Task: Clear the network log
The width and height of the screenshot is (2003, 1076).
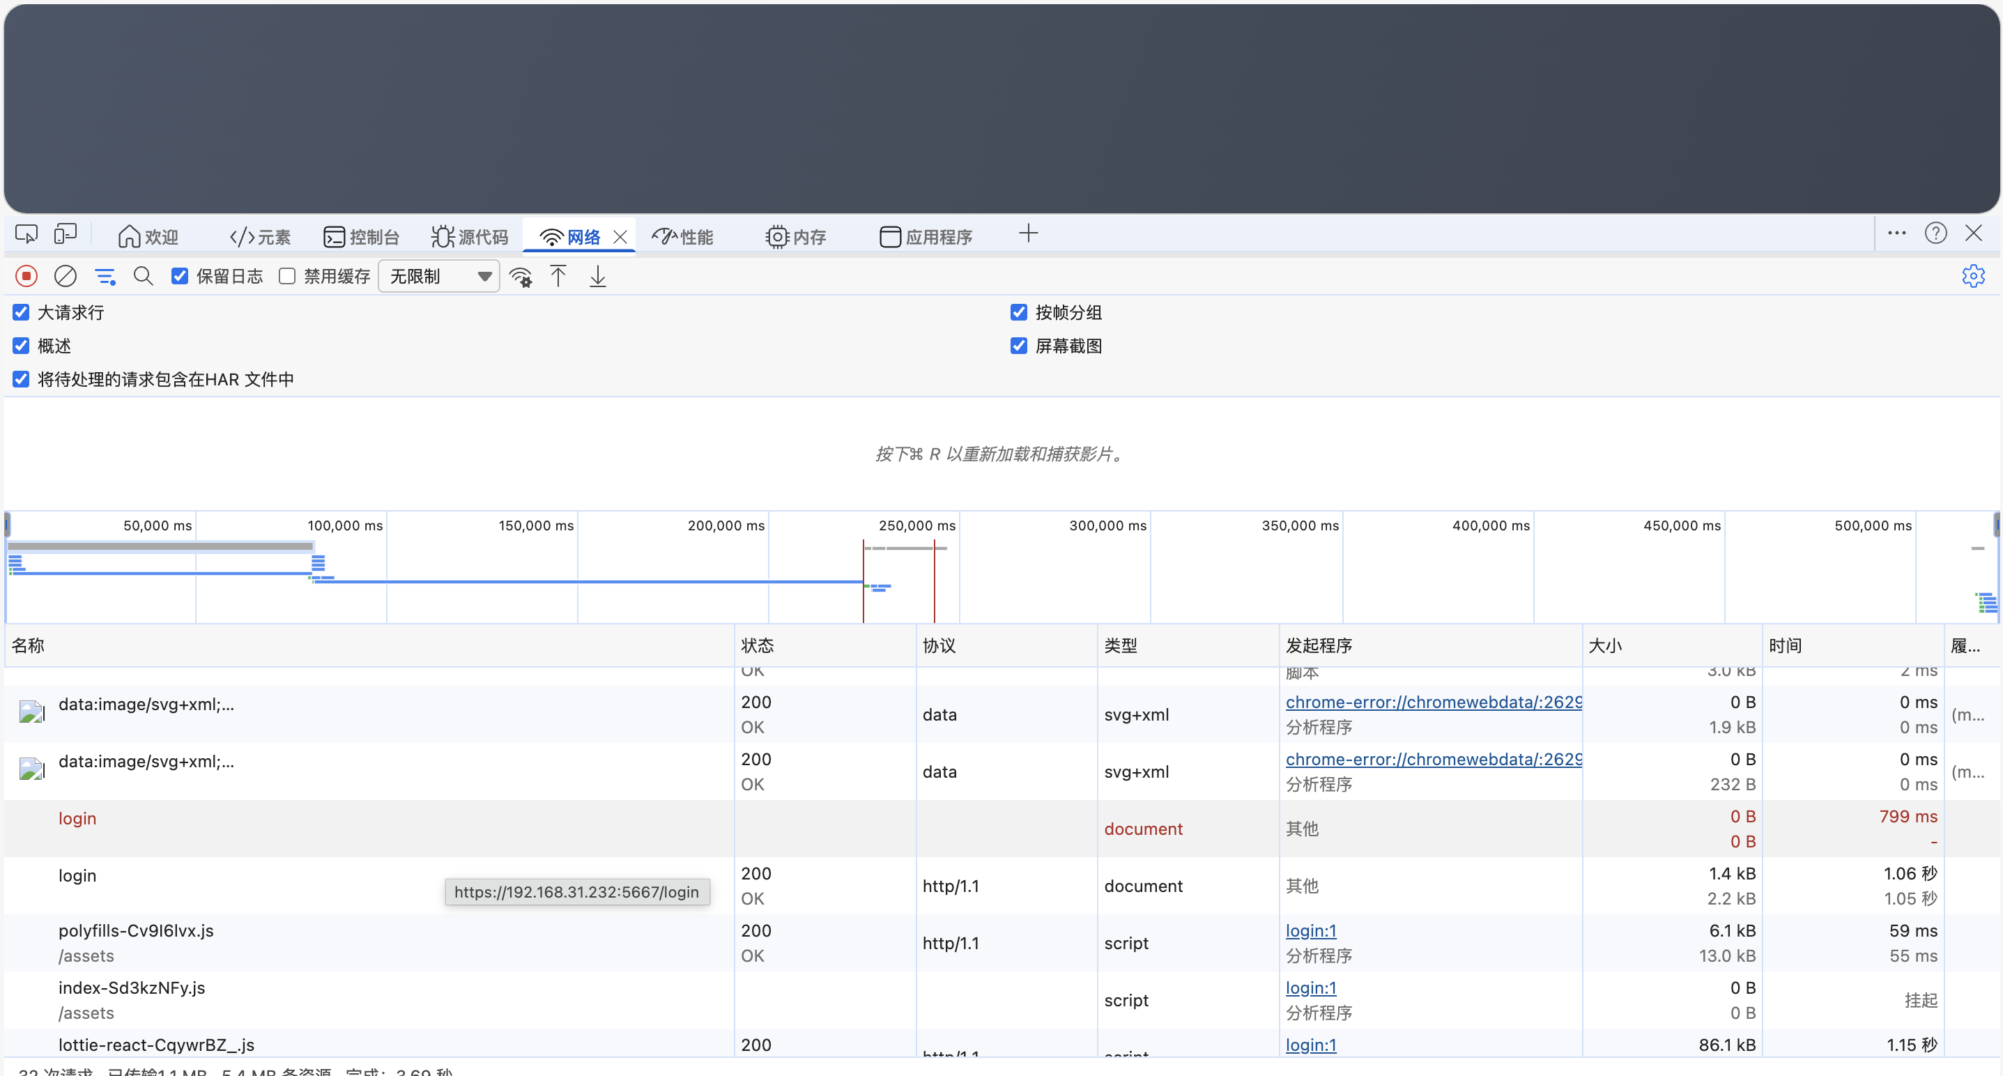Action: (66, 276)
